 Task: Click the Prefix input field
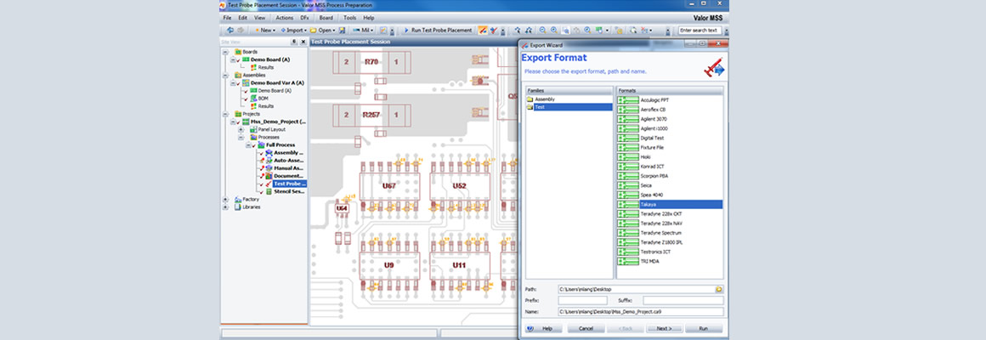pos(582,300)
